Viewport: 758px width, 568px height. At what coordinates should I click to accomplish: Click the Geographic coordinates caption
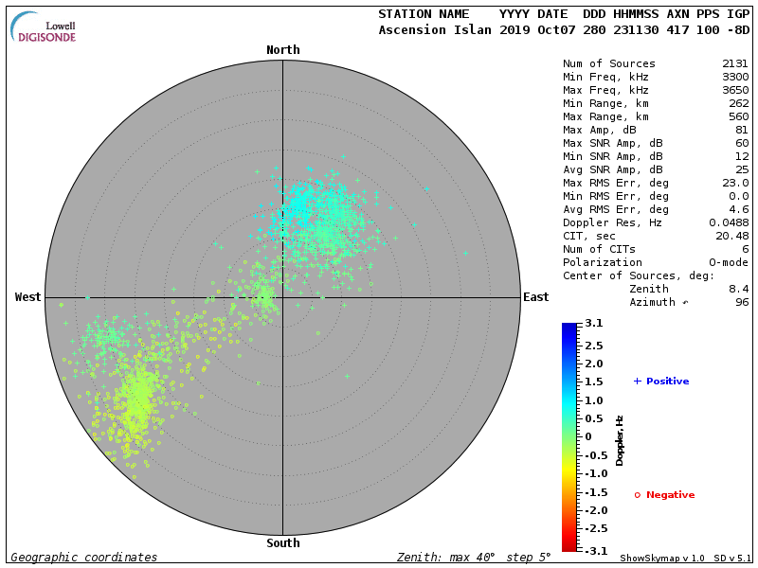coord(84,558)
